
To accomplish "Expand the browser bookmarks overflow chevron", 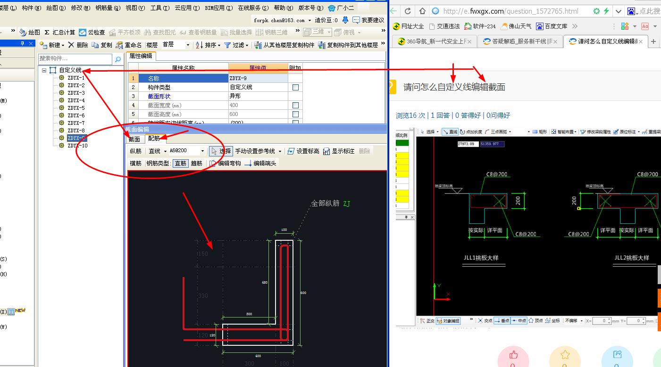I will pos(574,26).
